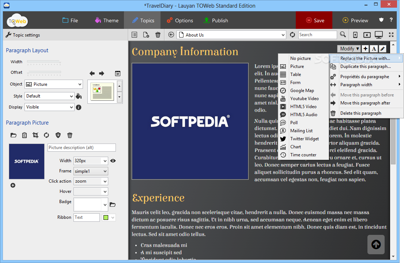Open the Theme tab
The height and width of the screenshot is (263, 404).
coord(107,20)
